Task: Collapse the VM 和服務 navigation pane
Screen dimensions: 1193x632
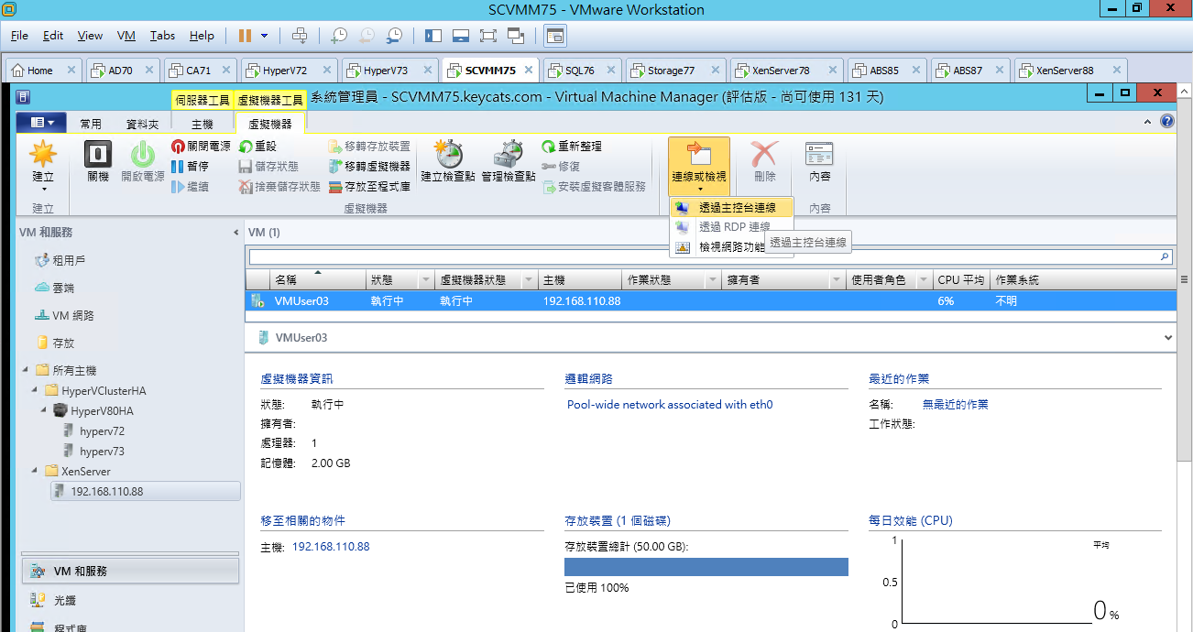Action: coord(236,233)
